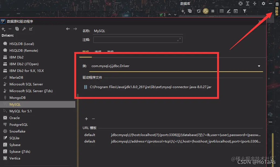Click the duplicate icon in the database panel toolbar
280x167 pixels.
click(190, 11)
